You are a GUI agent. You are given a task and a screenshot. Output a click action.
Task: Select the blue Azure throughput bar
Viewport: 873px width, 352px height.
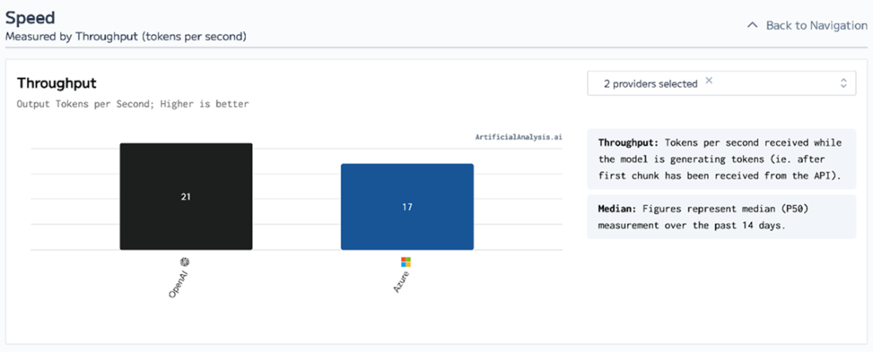coord(407,230)
